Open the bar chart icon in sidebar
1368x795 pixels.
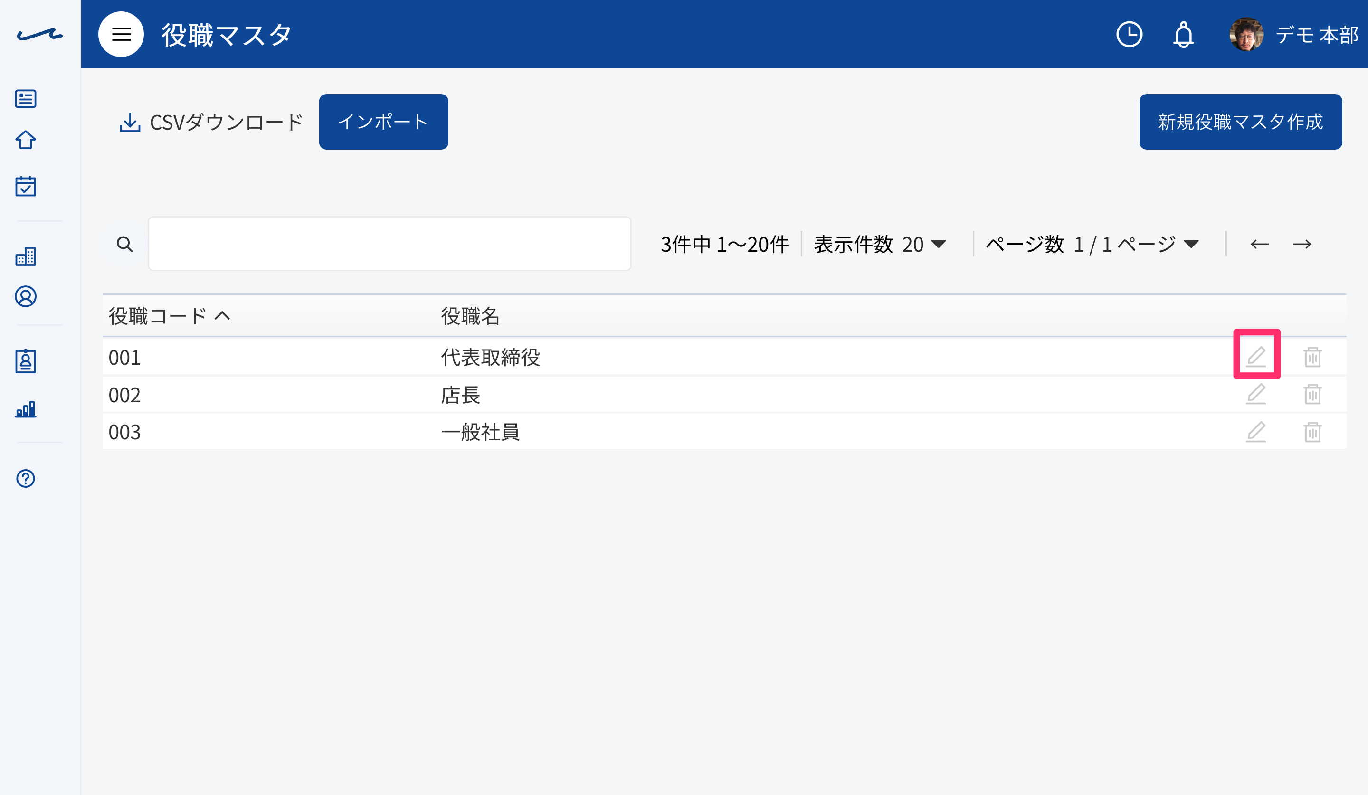tap(26, 408)
